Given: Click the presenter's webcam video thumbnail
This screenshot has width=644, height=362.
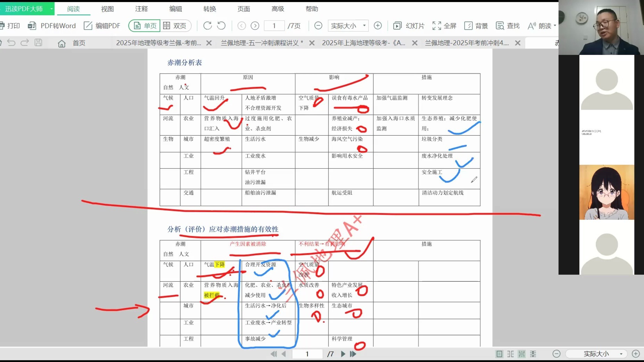Looking at the screenshot, I should pos(601,27).
